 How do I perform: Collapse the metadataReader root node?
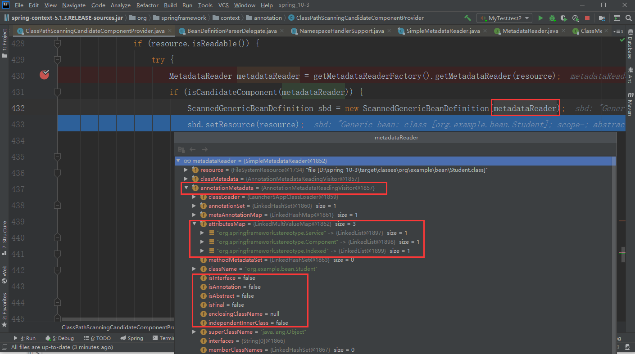coord(178,161)
